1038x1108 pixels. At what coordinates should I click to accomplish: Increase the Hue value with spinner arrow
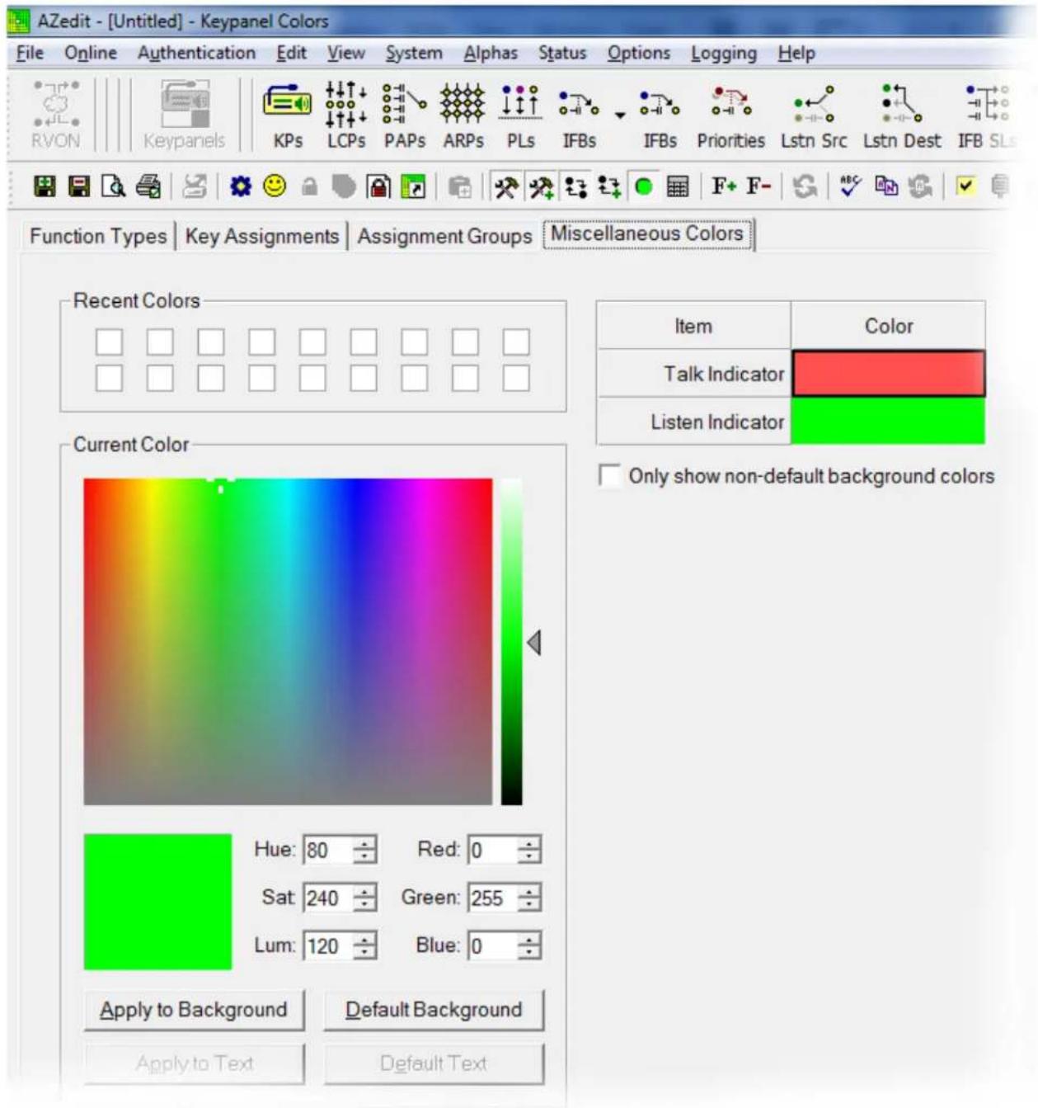pyautogui.click(x=364, y=843)
